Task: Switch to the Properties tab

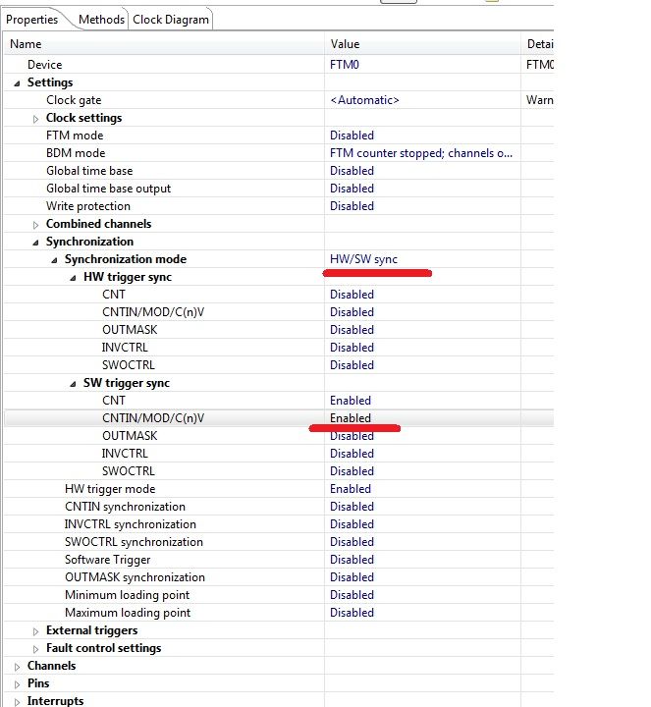Action: point(31,20)
